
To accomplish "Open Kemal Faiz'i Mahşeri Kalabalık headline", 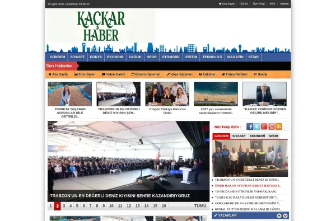I will click(248, 209).
